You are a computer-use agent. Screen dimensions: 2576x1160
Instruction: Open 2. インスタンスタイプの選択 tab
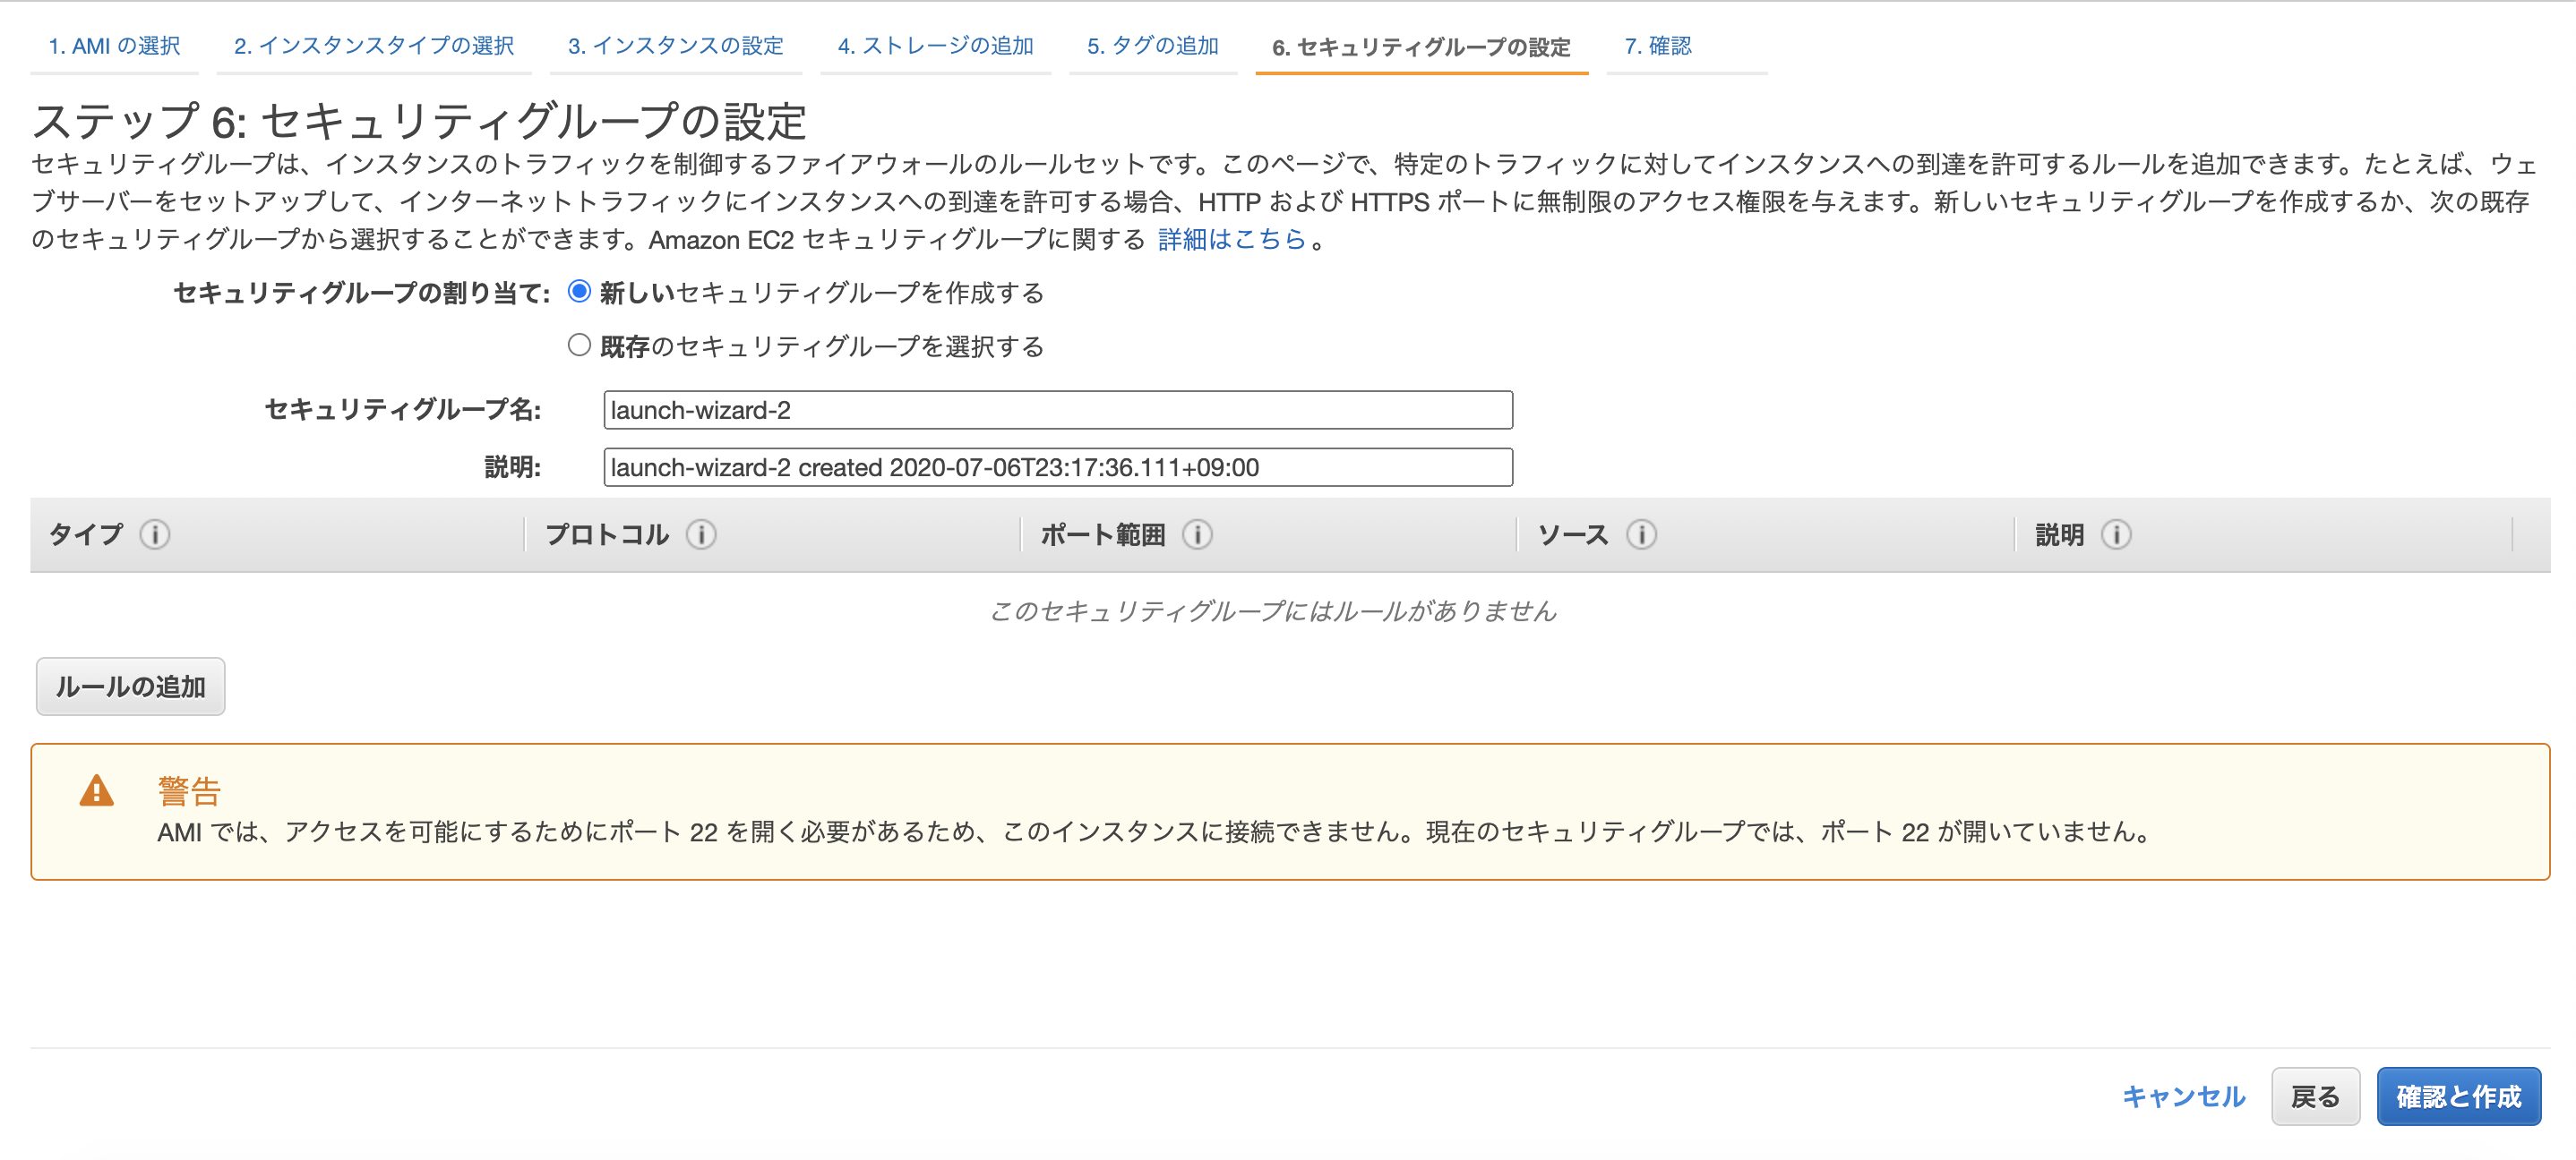[x=374, y=46]
